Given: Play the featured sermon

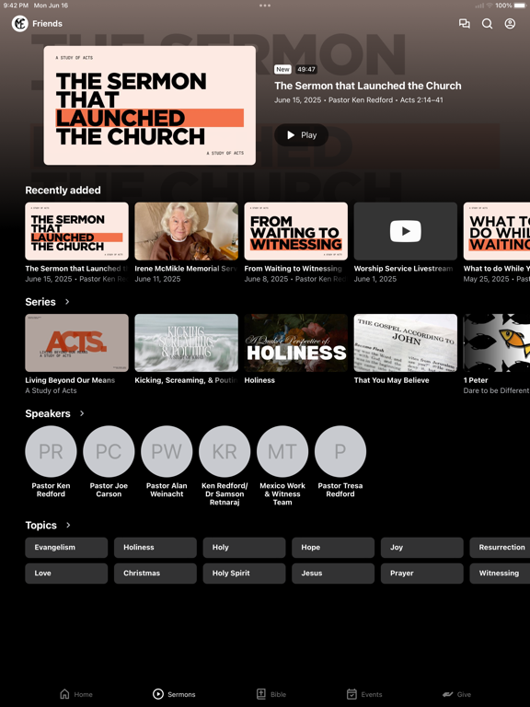Looking at the screenshot, I should [x=301, y=134].
